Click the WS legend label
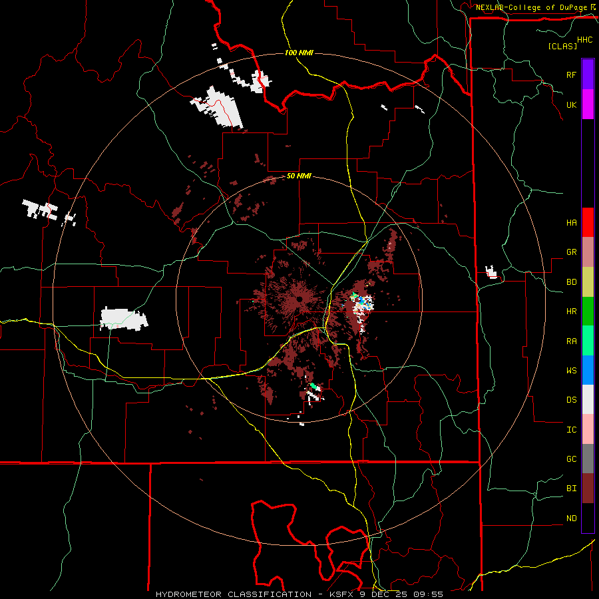 571,370
